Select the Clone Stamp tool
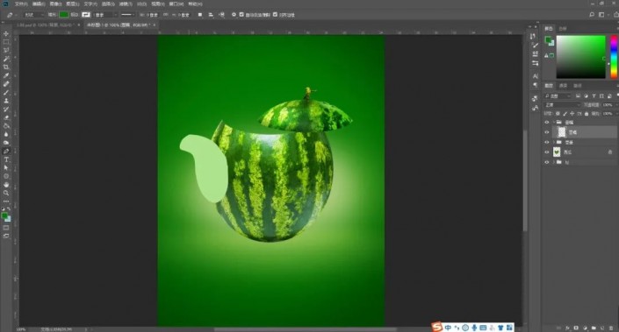Viewport: 619px width, 332px height. [x=6, y=101]
